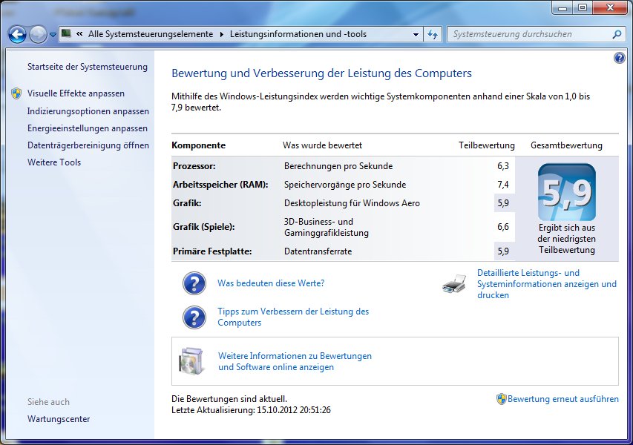Select 'Alle Systemsteuerungselemente' breadcrumb
Image resolution: width=633 pixels, height=445 pixels.
[x=151, y=34]
